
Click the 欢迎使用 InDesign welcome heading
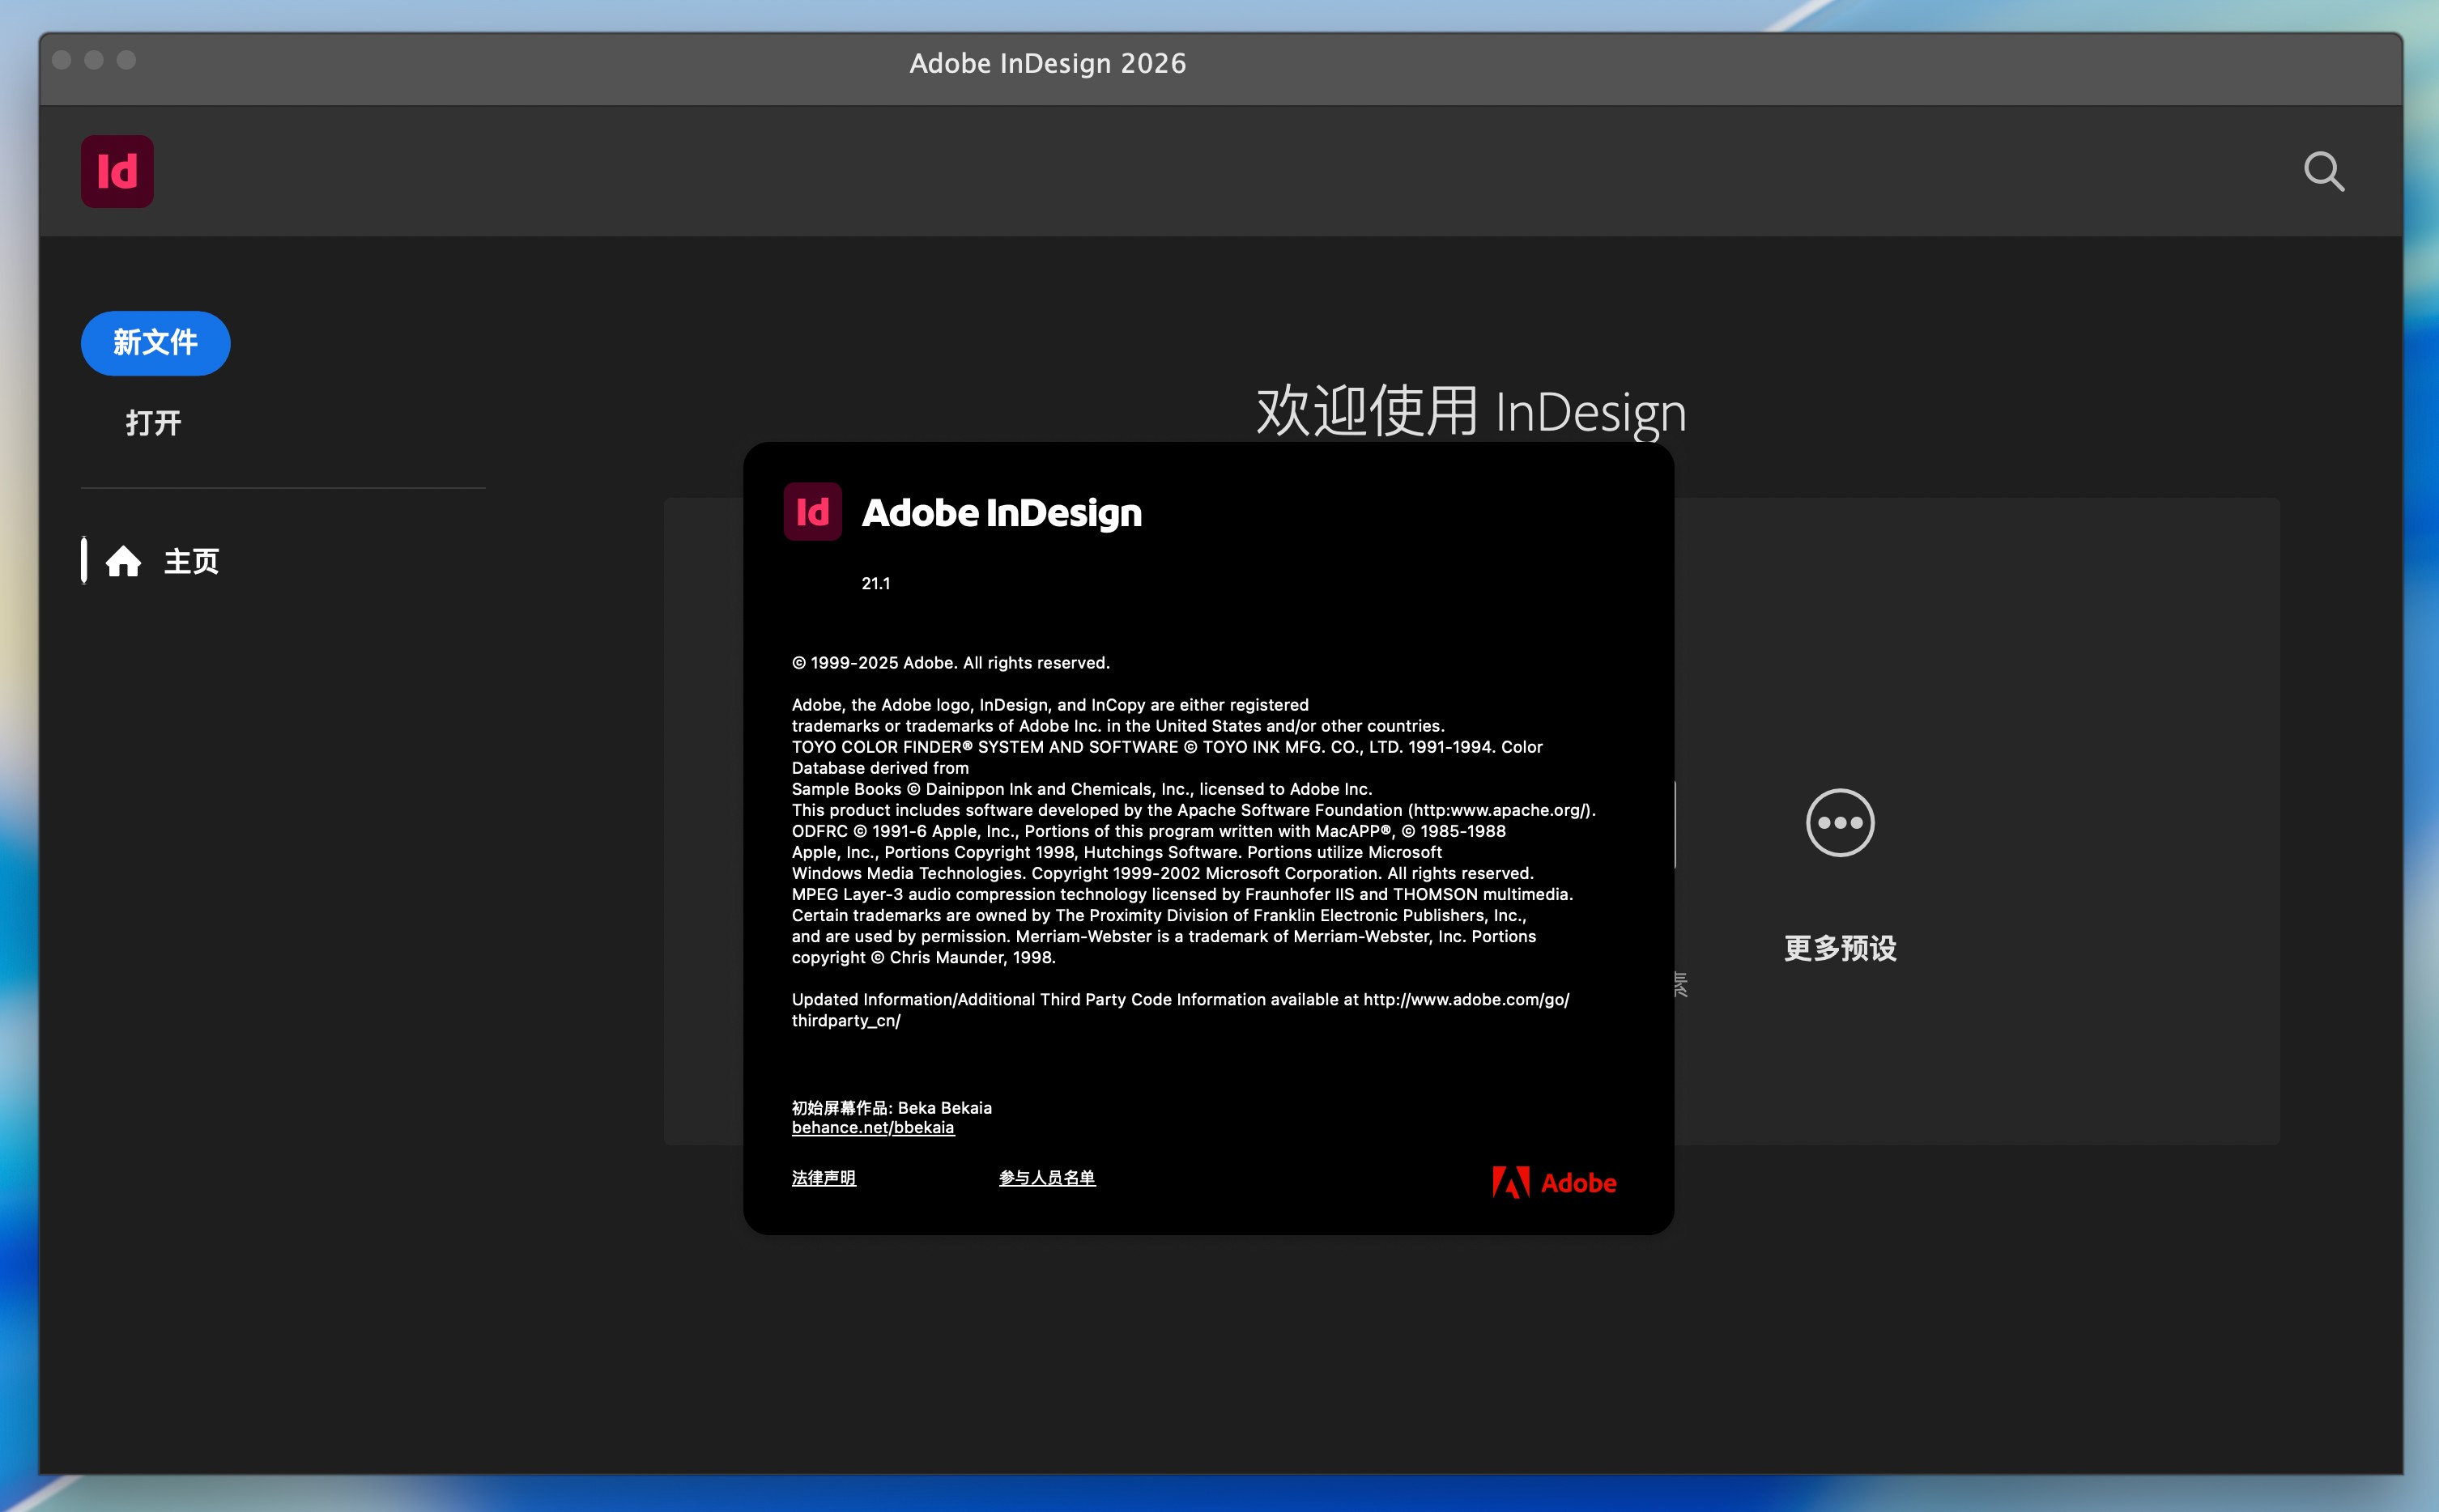point(1470,411)
